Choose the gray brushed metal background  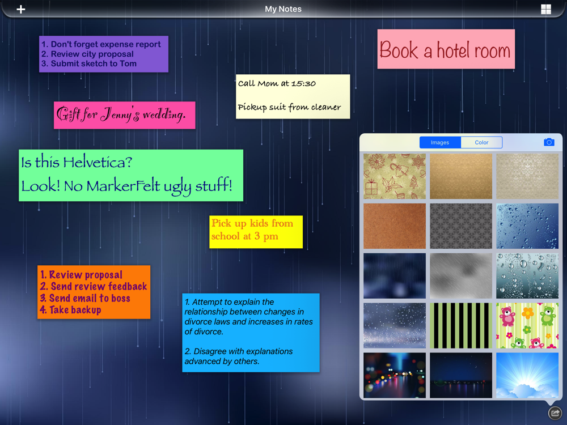[x=460, y=276]
